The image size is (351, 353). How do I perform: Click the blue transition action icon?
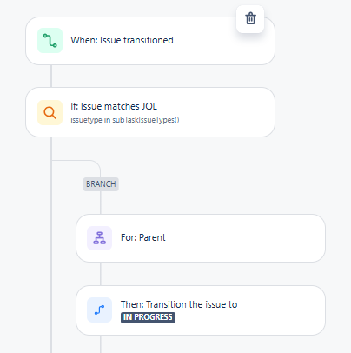pos(99,310)
